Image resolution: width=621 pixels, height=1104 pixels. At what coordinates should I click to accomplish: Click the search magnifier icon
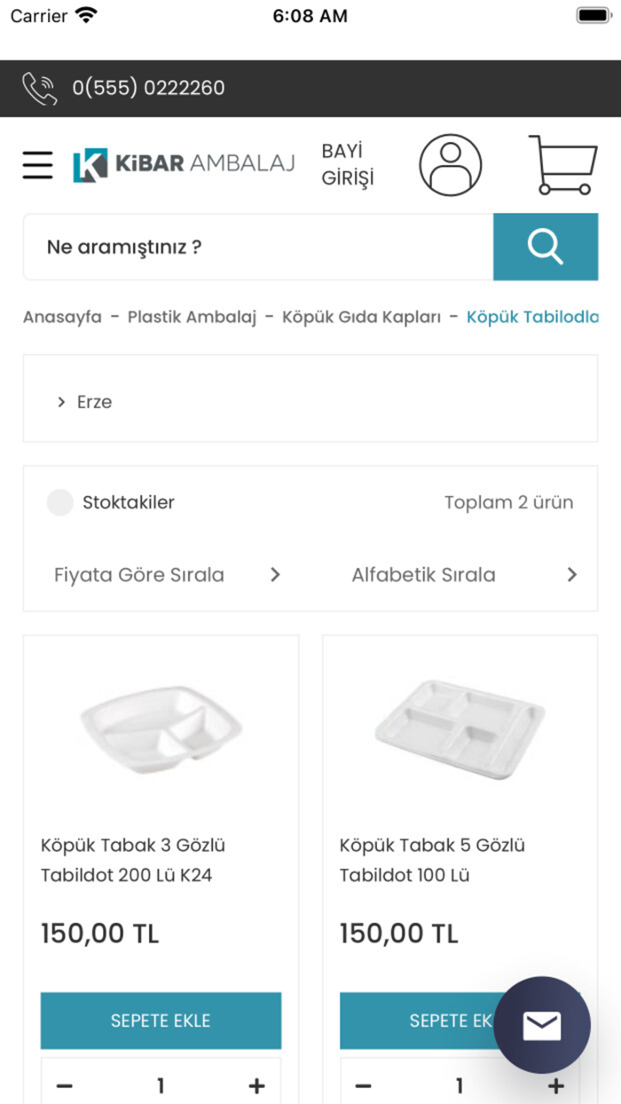click(x=545, y=247)
